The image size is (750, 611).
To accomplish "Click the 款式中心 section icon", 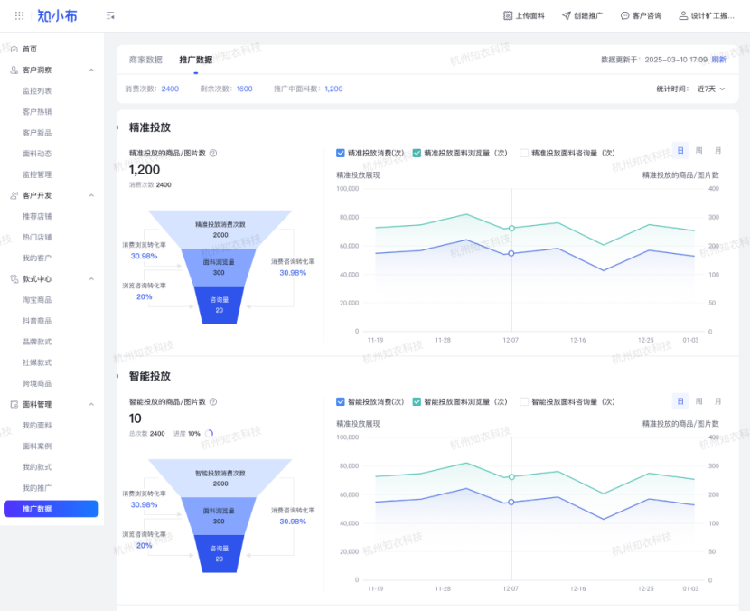I will tap(14, 279).
